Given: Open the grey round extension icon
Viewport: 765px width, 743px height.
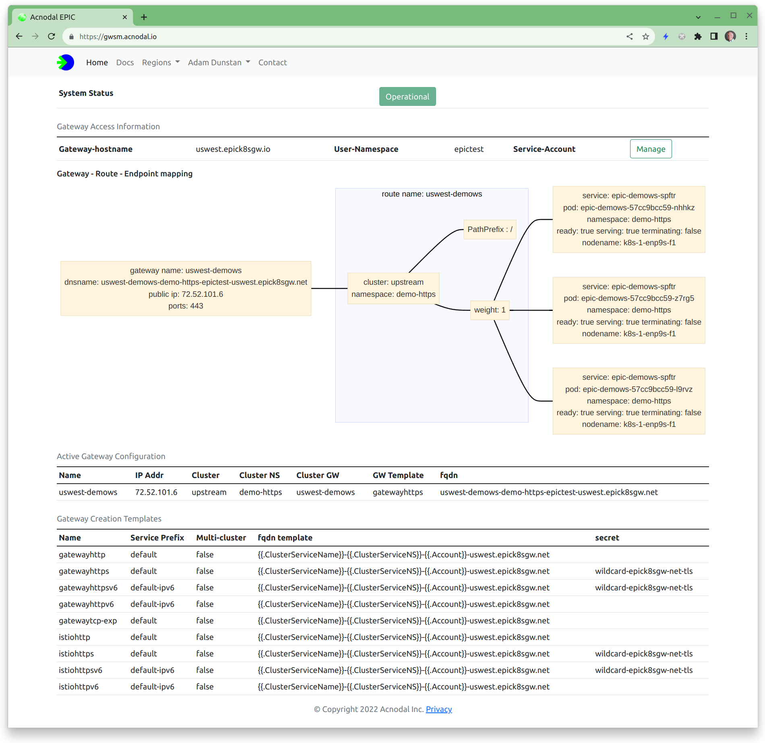Looking at the screenshot, I should 682,37.
